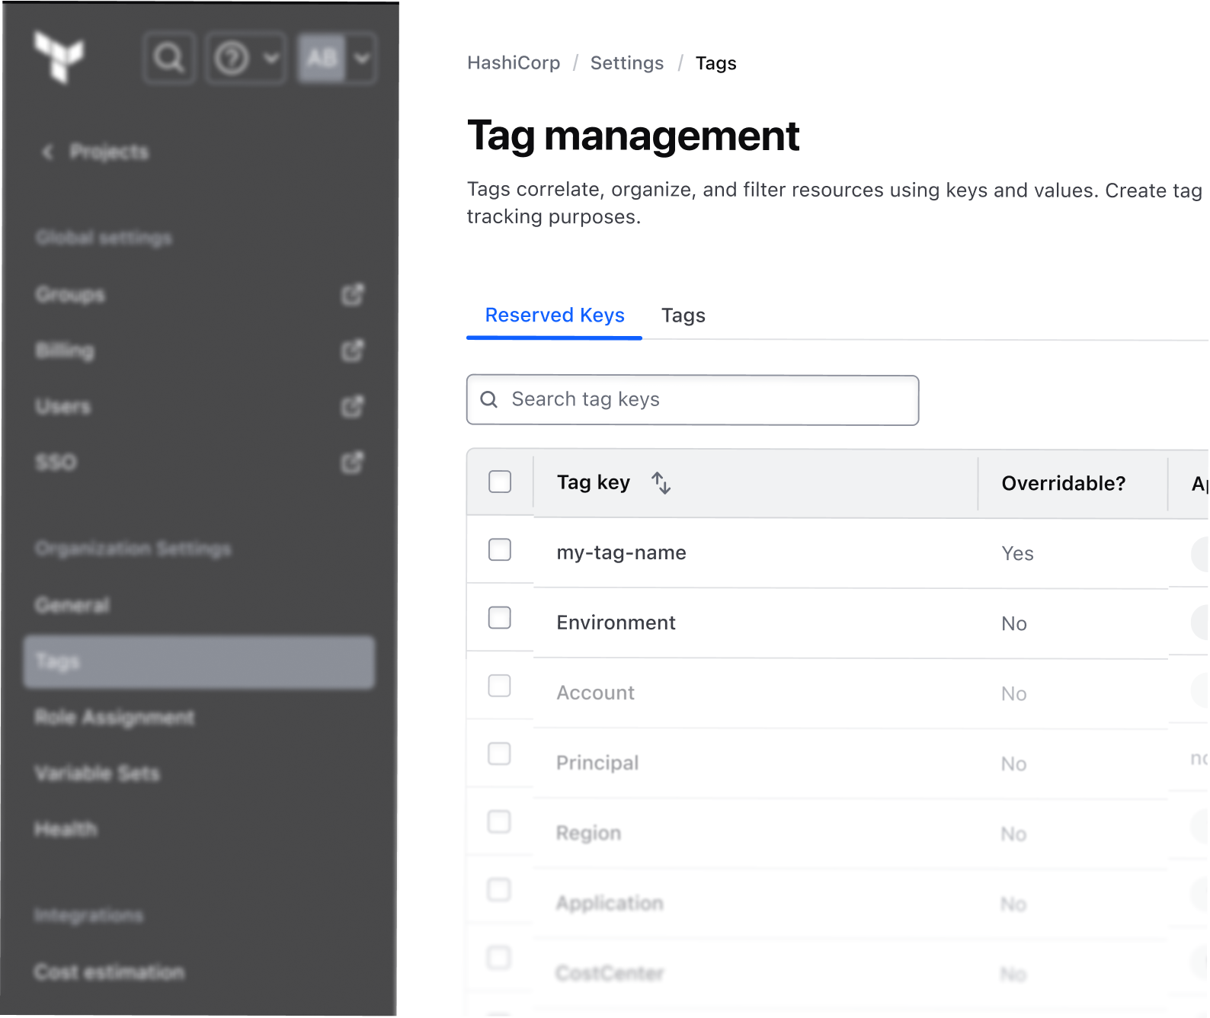
Task: Tick the Account row checkbox
Action: (500, 686)
